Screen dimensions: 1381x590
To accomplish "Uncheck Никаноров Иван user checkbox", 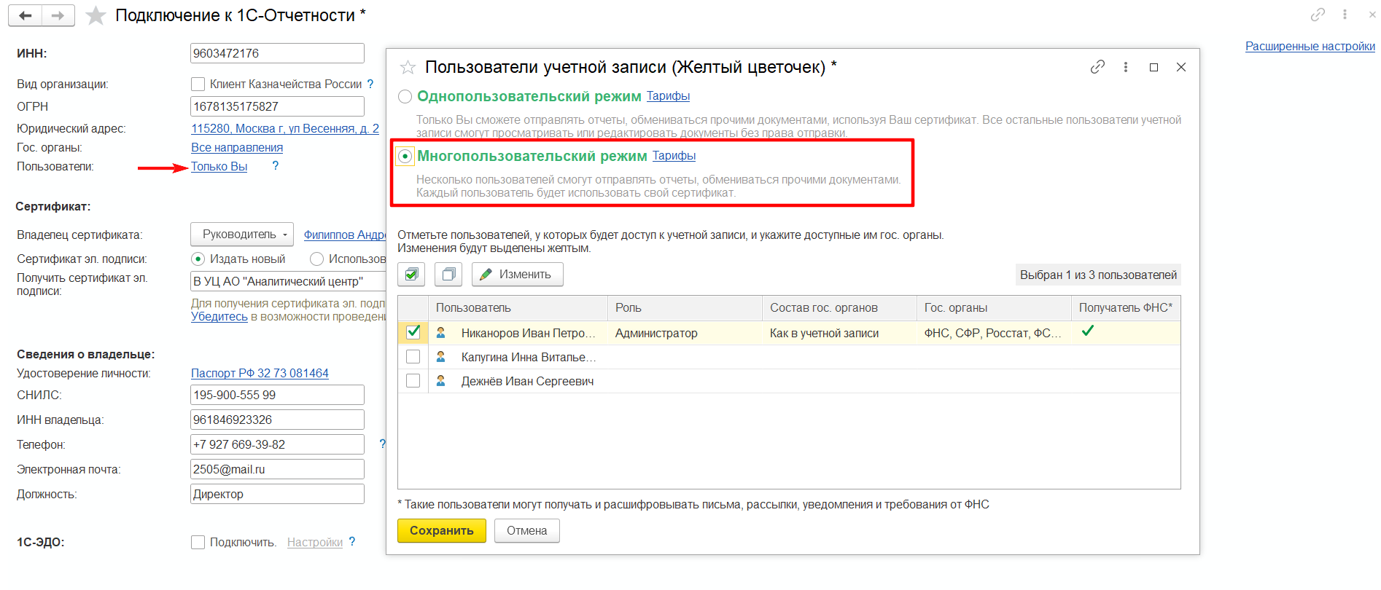I will [413, 332].
